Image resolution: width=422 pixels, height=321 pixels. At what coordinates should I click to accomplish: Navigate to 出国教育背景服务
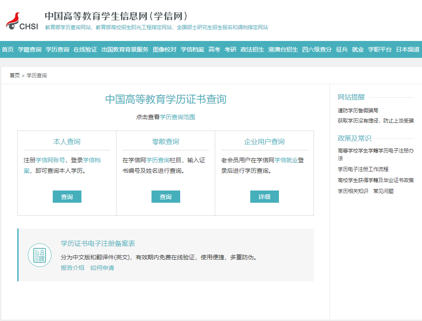click(125, 49)
